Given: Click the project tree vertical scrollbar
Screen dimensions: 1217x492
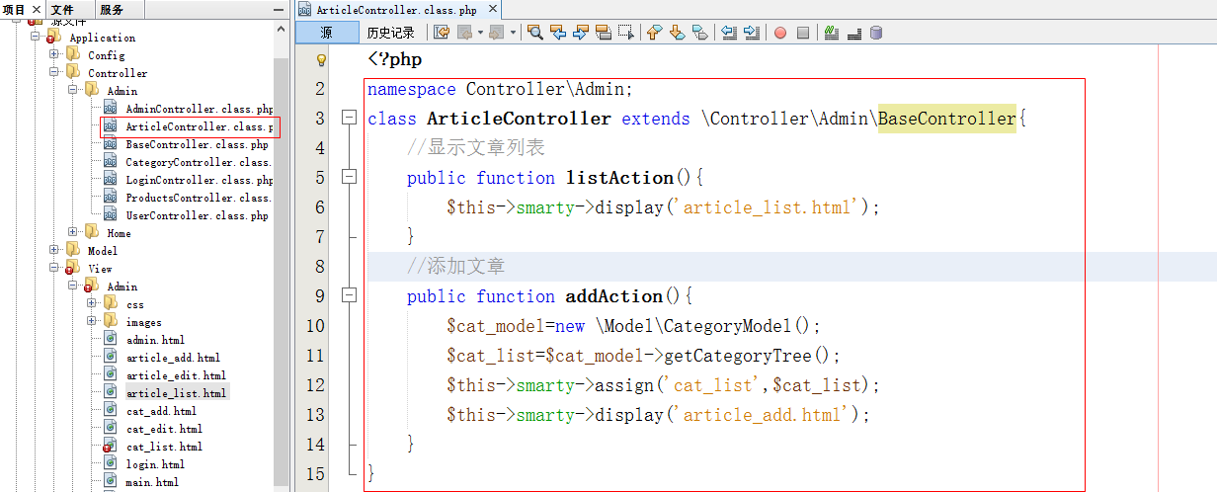Looking at the screenshot, I should click(282, 247).
